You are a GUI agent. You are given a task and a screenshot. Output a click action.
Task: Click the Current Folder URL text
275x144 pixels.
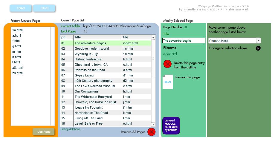(x=117, y=26)
